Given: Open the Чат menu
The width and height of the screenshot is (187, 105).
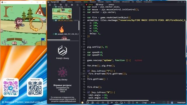Looking at the screenshot, I should (x=133, y=2).
